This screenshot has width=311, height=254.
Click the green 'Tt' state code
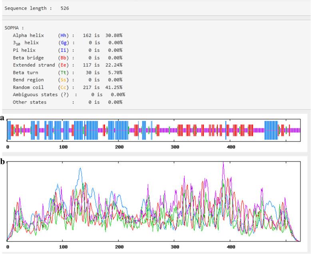[x=63, y=73]
